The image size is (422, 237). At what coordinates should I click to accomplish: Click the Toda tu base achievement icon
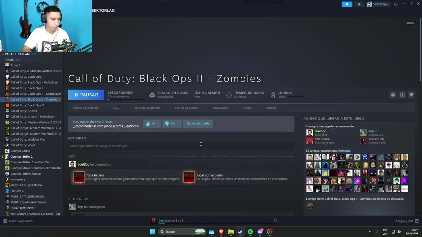(79, 177)
